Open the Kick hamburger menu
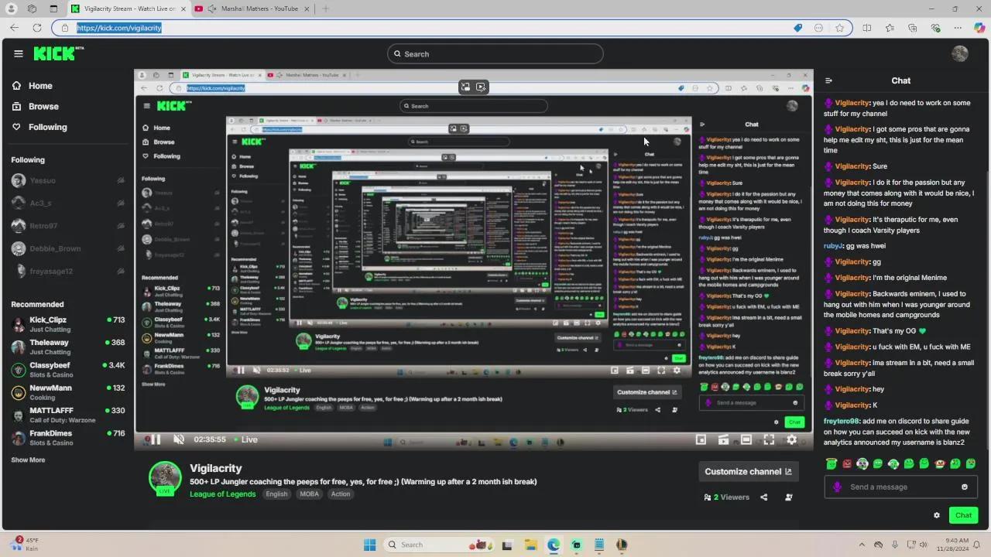991x557 pixels. coord(19,53)
